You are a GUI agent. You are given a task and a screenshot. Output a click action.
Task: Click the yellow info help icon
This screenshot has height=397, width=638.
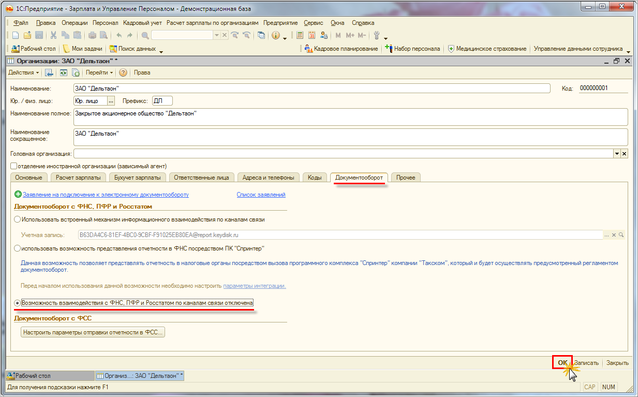coord(276,35)
